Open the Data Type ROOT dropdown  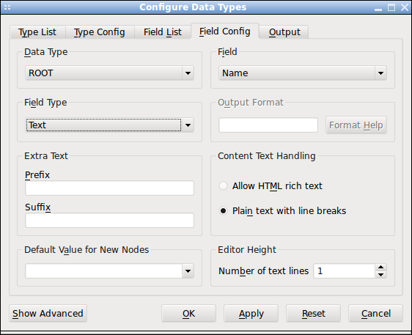pos(109,73)
